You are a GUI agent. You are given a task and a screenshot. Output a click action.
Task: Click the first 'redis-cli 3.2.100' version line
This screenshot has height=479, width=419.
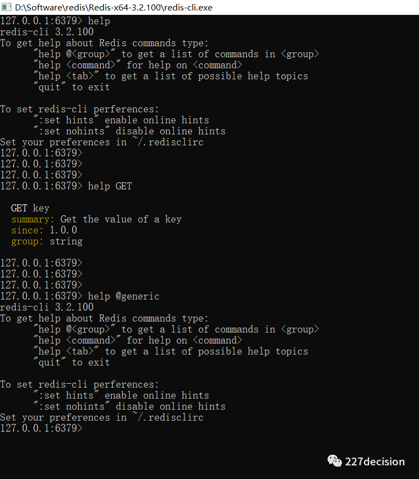[47, 32]
